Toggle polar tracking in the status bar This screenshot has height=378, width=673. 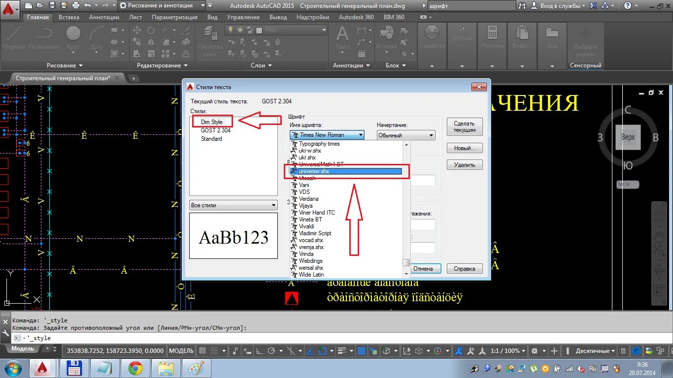(x=271, y=351)
